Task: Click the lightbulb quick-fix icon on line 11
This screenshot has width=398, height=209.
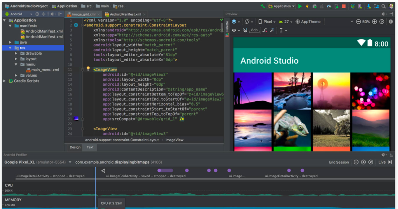Action: (x=88, y=68)
